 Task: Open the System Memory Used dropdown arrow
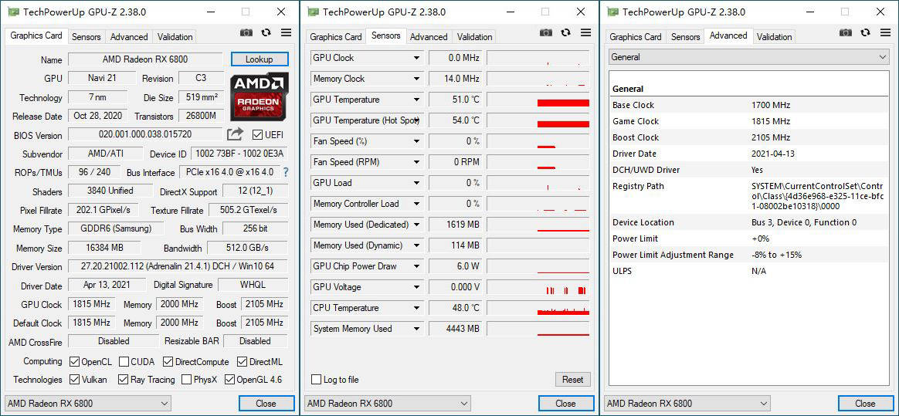coord(417,329)
